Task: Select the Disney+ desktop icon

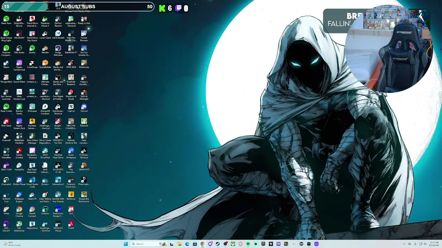Action: click(x=45, y=181)
